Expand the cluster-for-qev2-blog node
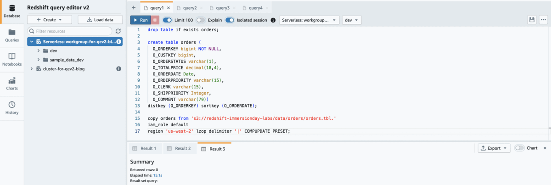This screenshot has width=551, height=185. click(31, 69)
